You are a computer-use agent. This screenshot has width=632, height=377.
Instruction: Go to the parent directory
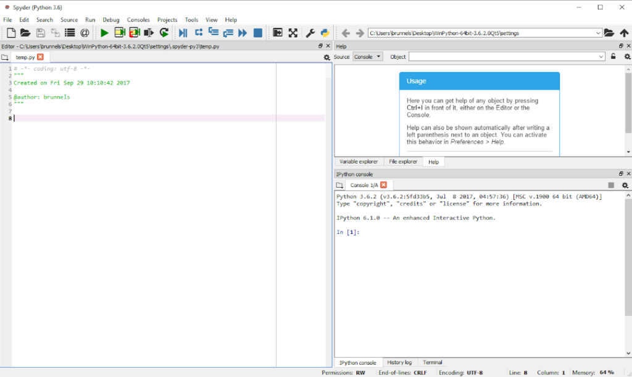tap(624, 33)
